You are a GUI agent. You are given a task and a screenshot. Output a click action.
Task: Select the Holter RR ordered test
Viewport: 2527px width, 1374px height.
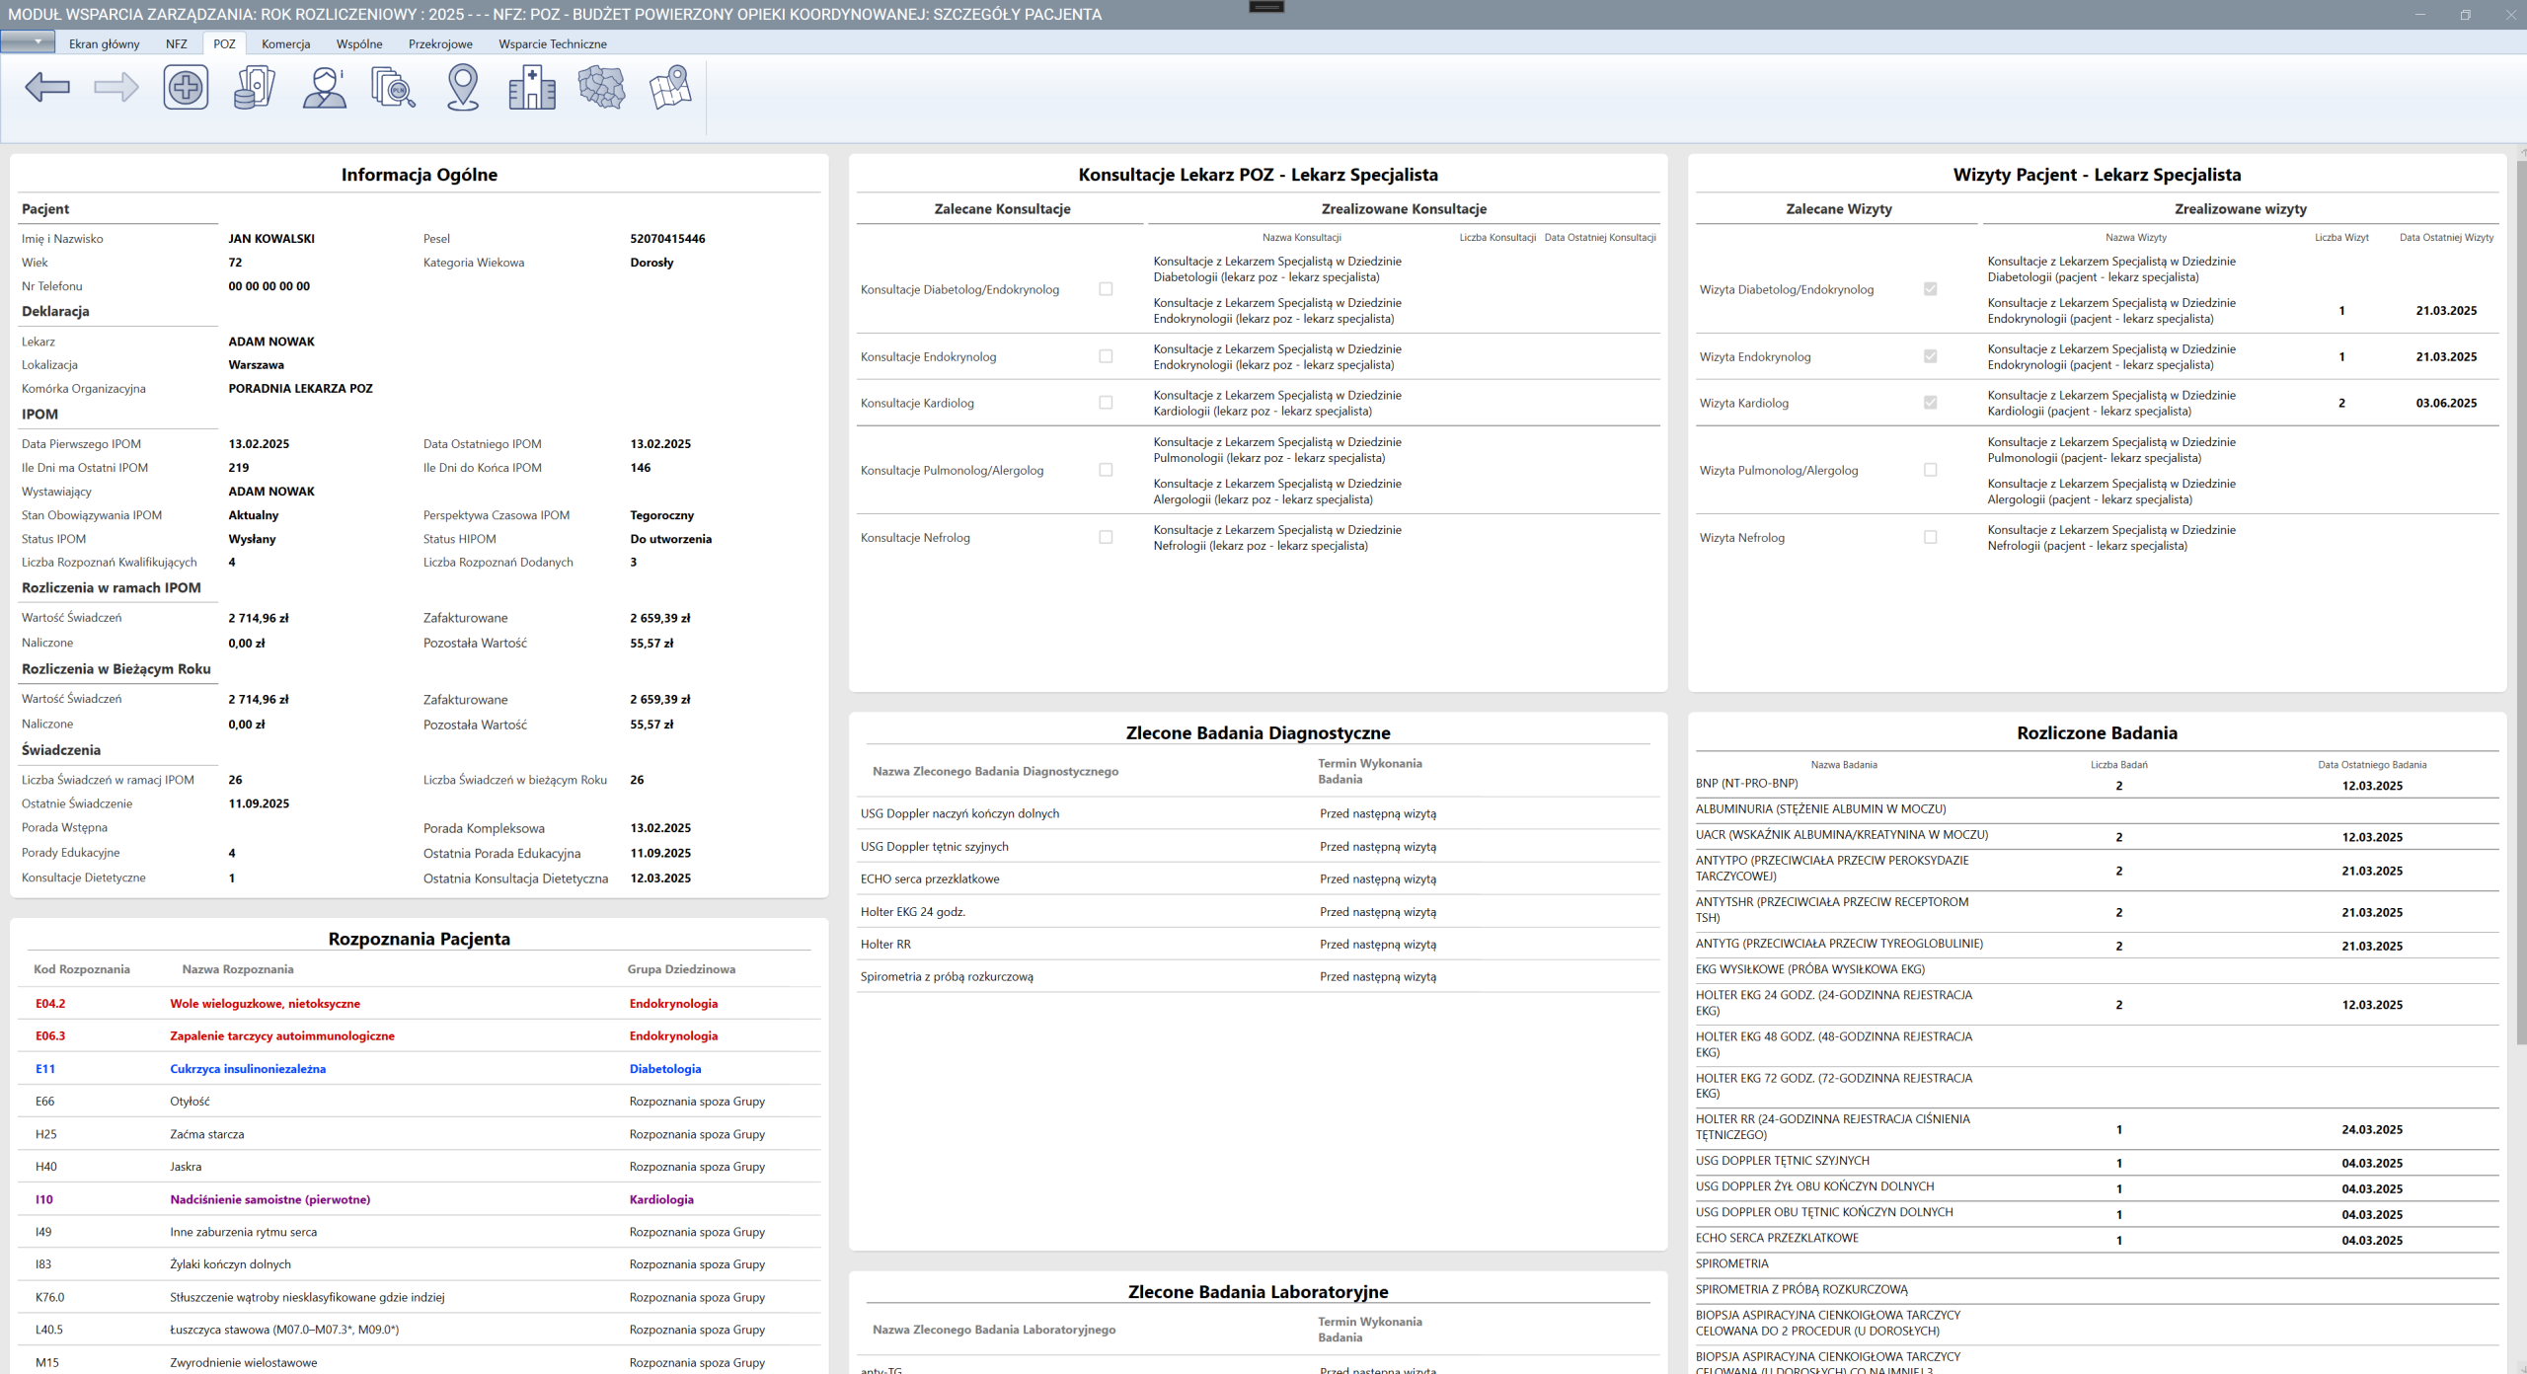click(1258, 944)
